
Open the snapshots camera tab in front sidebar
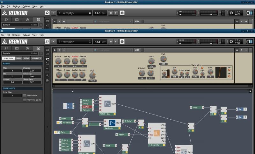coord(17,48)
